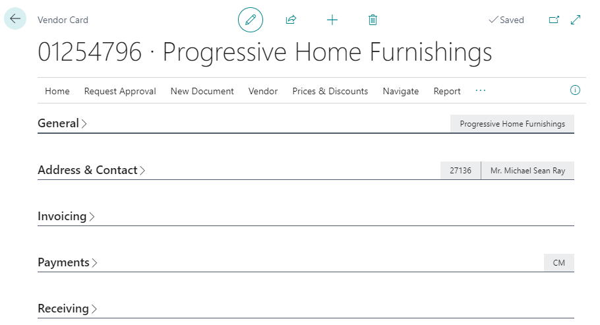Viewport: 600px width, 325px height.
Task: Click the expand fullscreen arrows icon
Action: (x=576, y=20)
